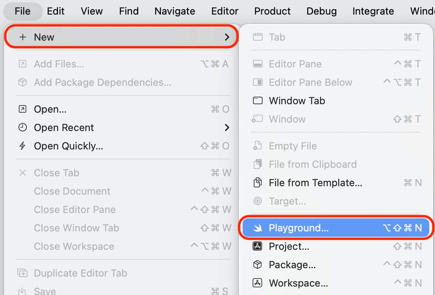Click the ⌥⇧⌘N shortcut beside Playground

tap(402, 228)
